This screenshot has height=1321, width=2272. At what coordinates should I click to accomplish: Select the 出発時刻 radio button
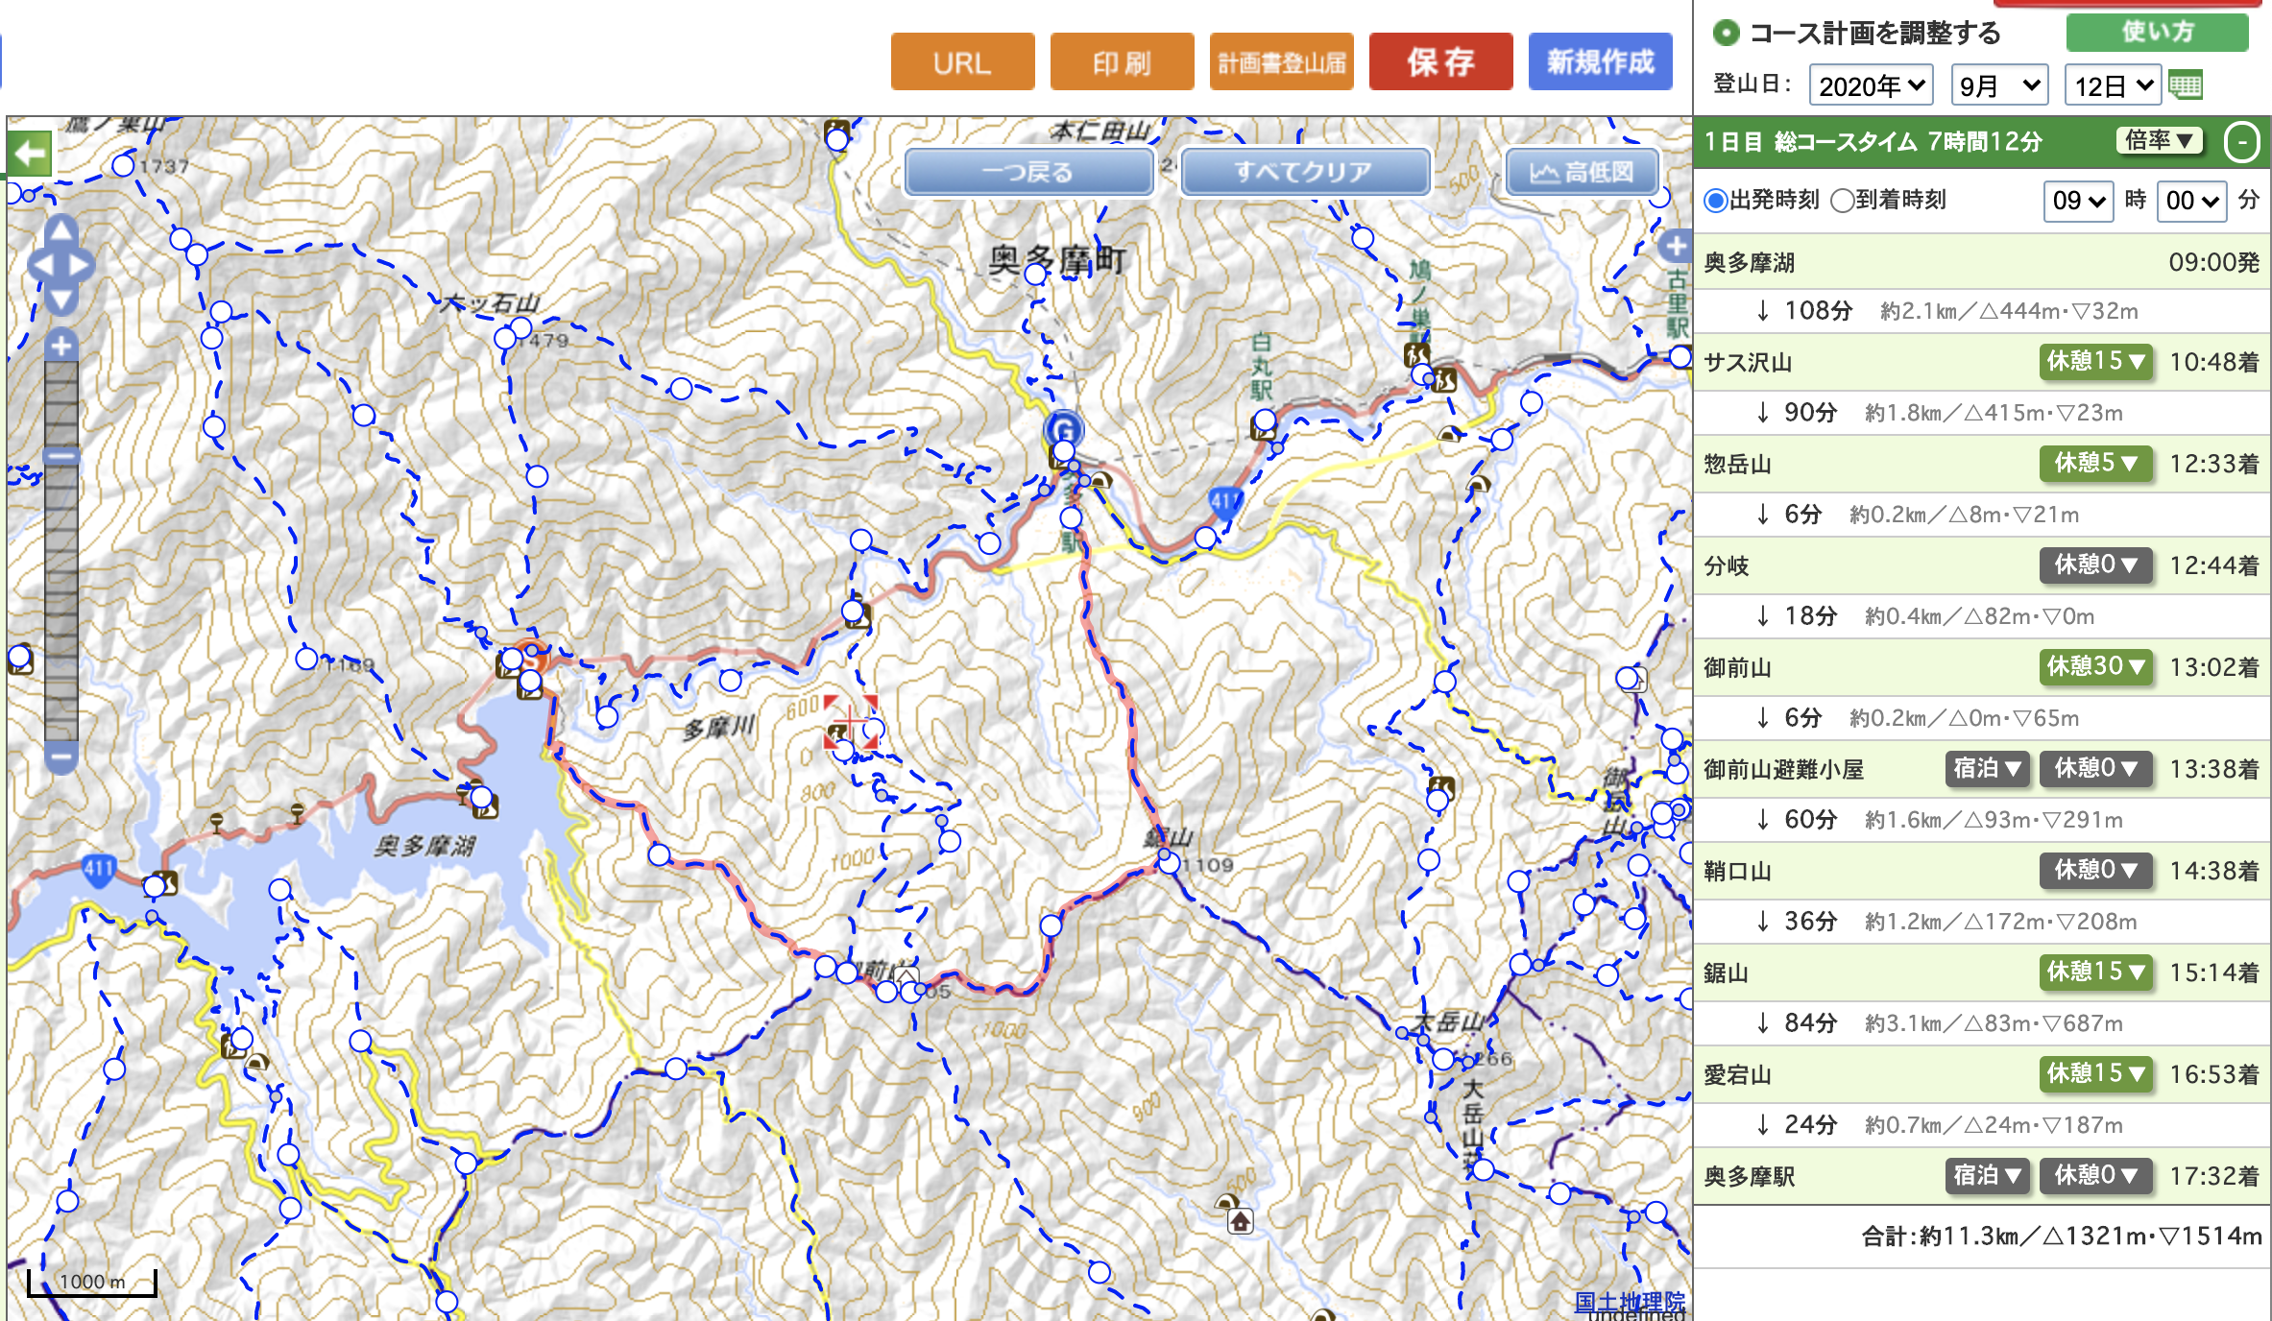pos(1715,201)
